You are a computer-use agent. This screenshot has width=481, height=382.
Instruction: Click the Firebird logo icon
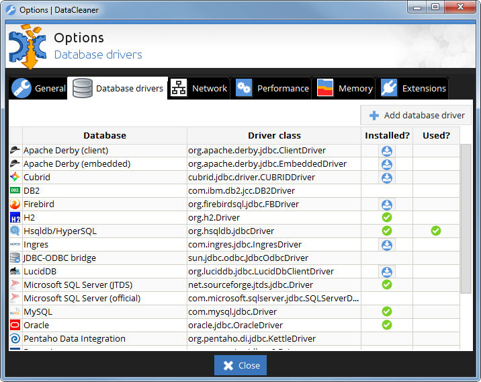point(15,204)
